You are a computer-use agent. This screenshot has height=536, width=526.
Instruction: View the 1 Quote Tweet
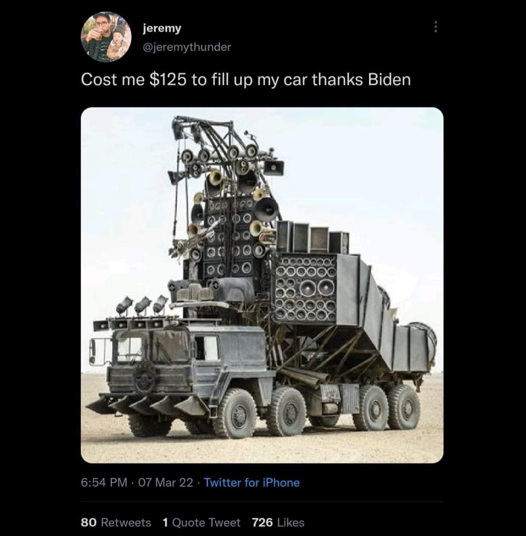(x=201, y=523)
